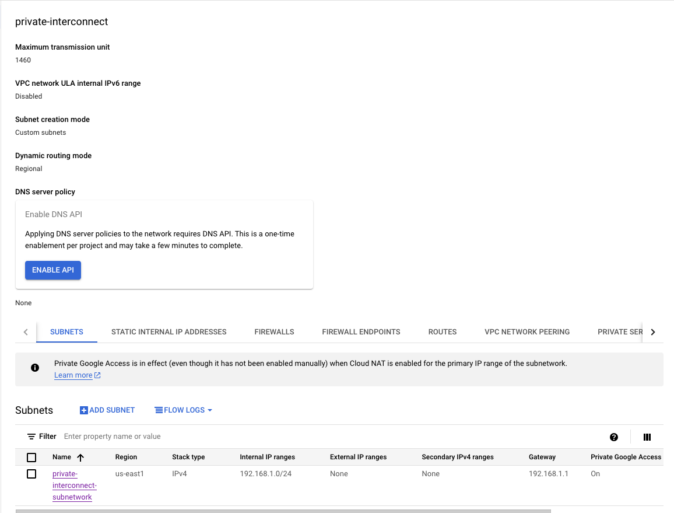Open the Routes tab
674x513 pixels.
(442, 331)
